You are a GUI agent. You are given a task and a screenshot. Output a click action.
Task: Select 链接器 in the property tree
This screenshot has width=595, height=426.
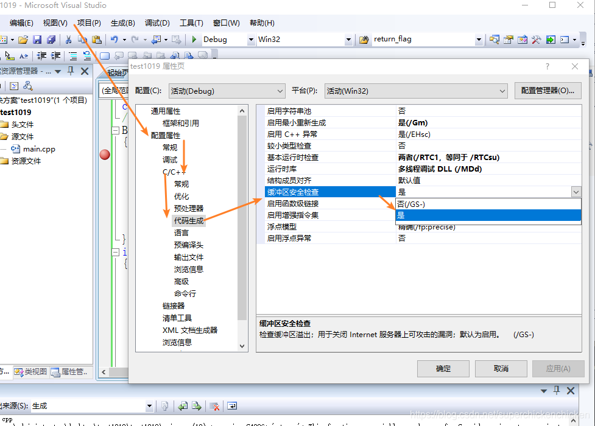click(174, 306)
